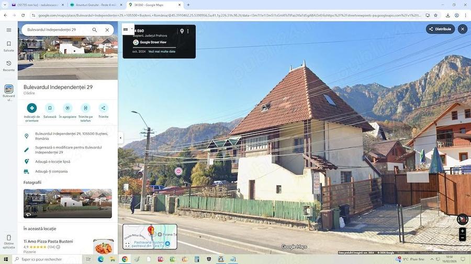Image resolution: width=471 pixels, height=264 pixels.
Task: Click the compass in Street View
Action: coord(462,220)
